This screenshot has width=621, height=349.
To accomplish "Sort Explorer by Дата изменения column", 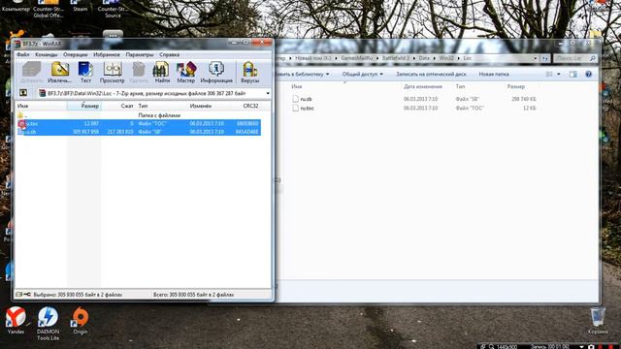I will point(423,86).
